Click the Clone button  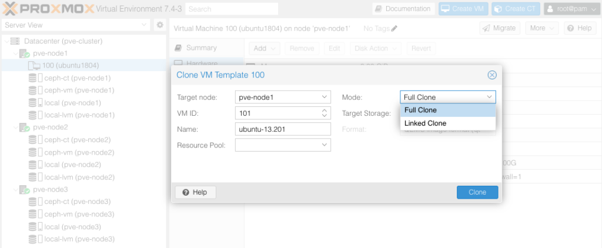pyautogui.click(x=477, y=192)
